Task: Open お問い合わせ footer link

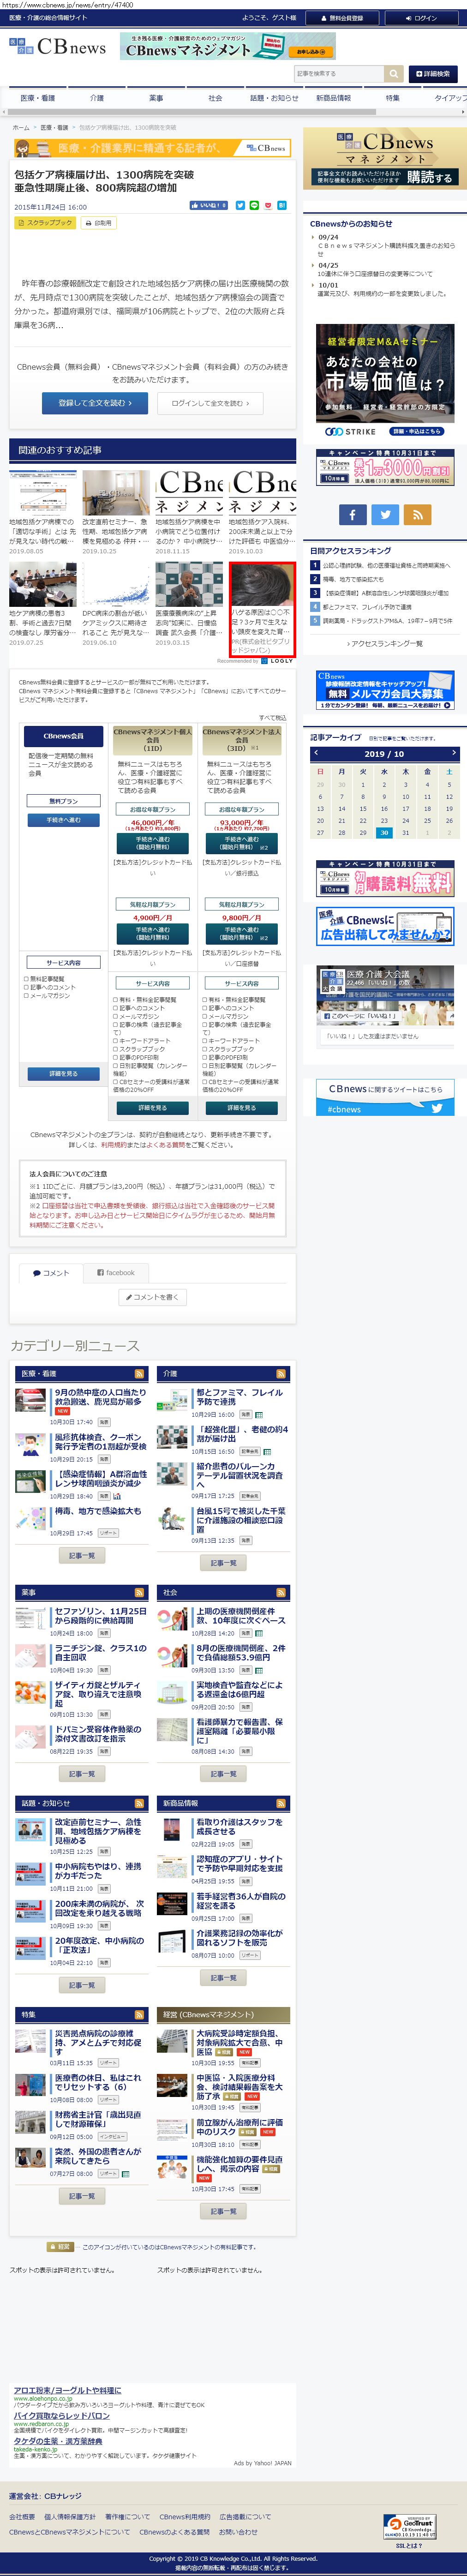Action: (x=238, y=2532)
